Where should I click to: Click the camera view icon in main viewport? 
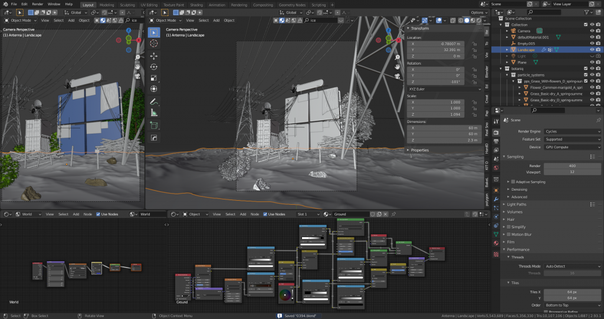(397, 76)
